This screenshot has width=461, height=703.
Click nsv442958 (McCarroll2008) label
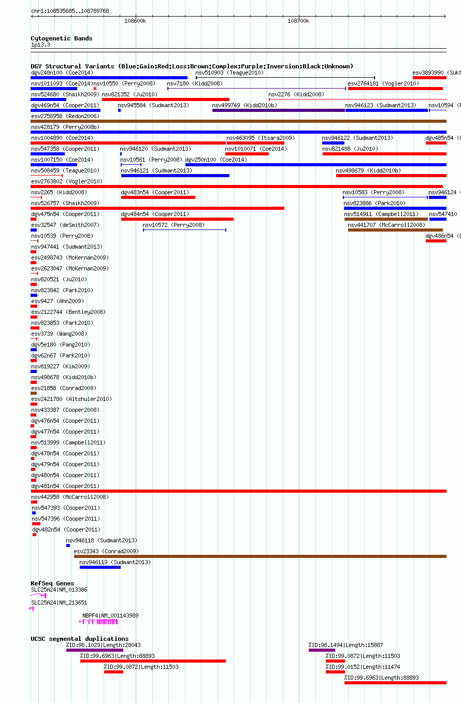(70, 497)
